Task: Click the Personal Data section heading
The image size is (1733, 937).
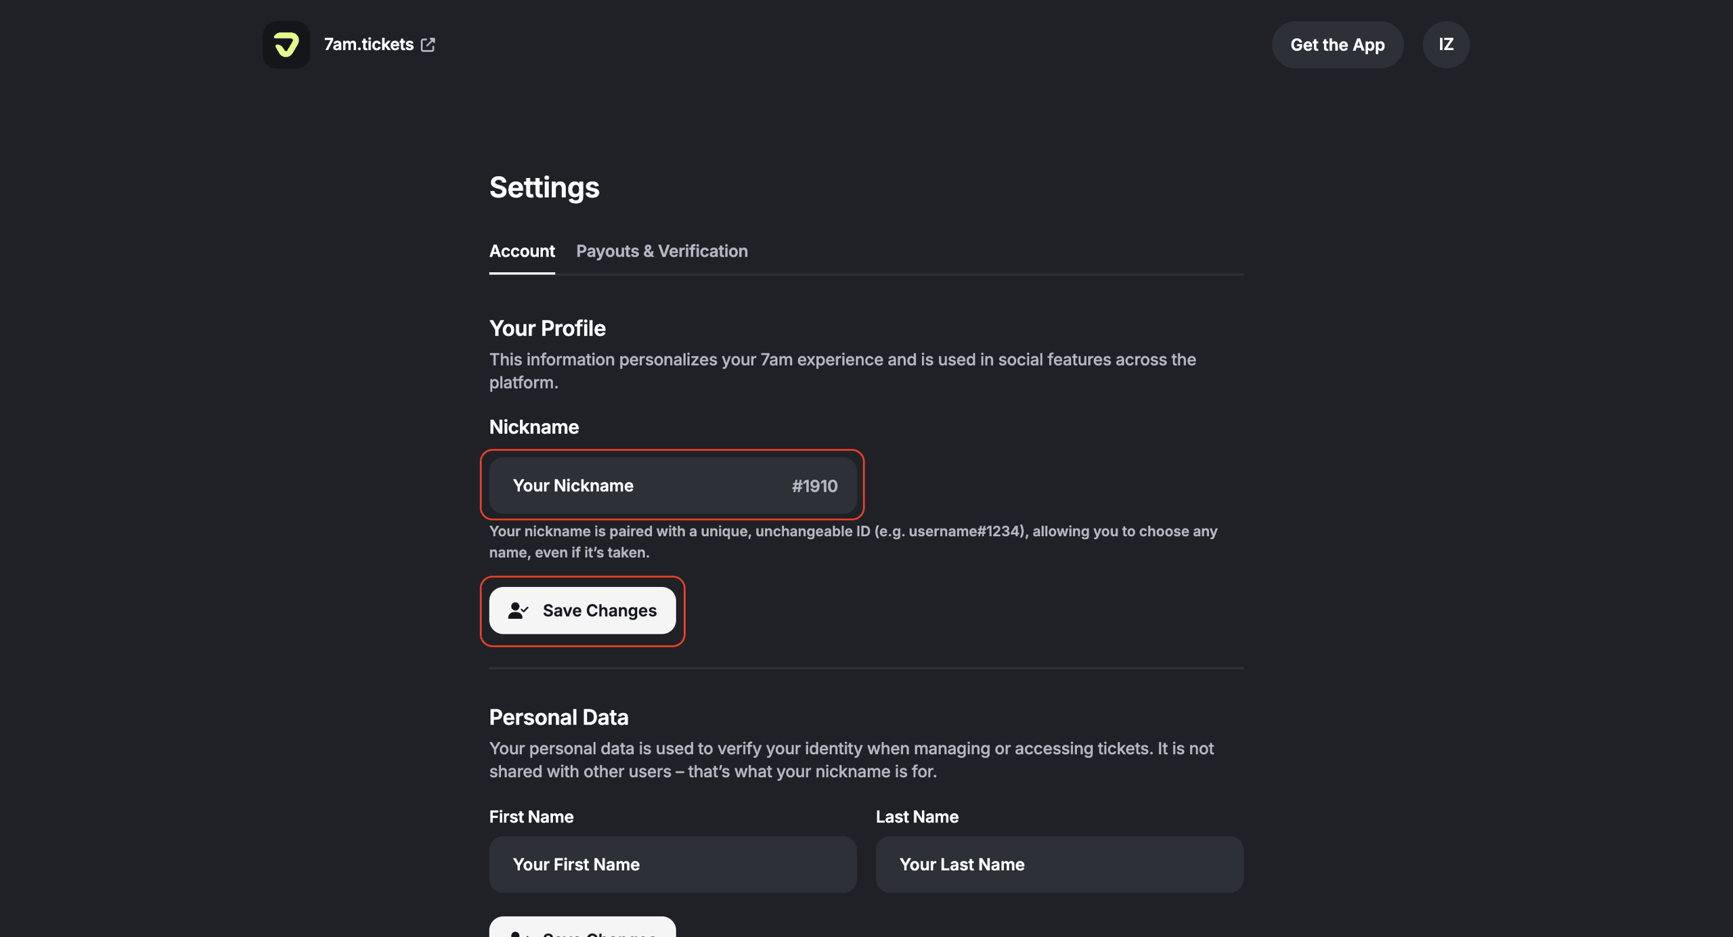Action: coord(558,717)
